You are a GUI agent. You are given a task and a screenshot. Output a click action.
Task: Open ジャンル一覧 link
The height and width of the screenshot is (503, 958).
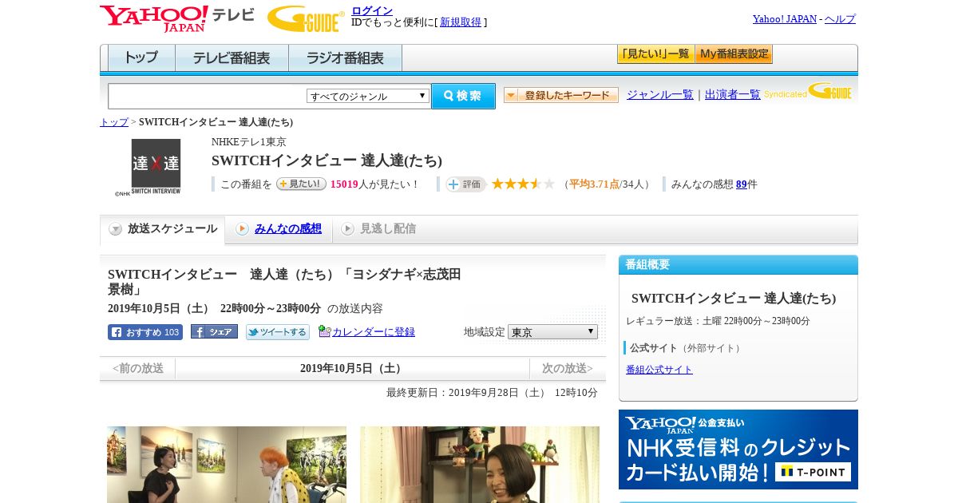660,94
